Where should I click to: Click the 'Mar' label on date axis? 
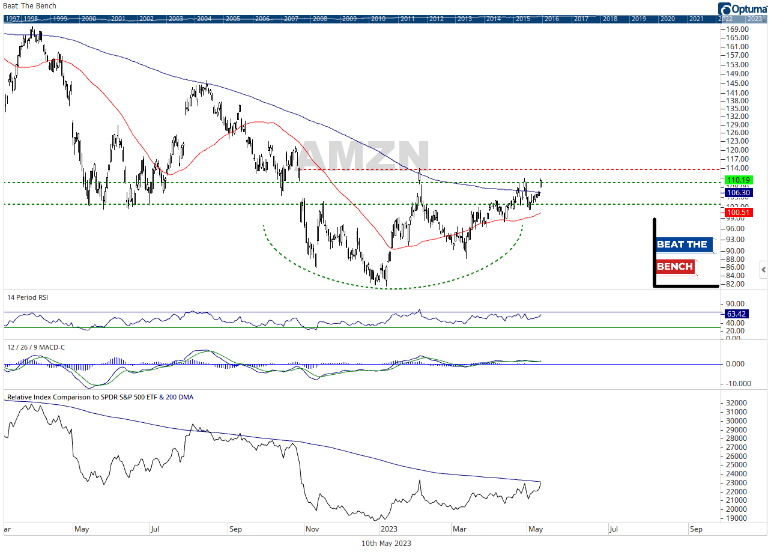(459, 529)
